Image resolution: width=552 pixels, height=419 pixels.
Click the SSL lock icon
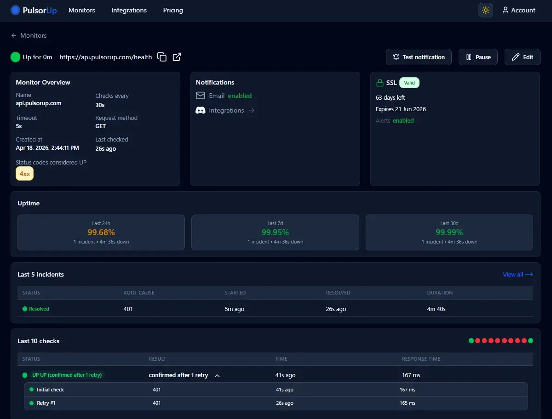380,83
